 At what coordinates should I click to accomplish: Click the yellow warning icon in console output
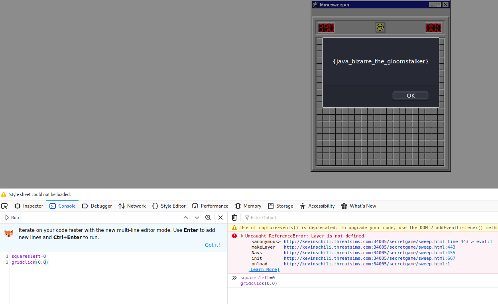point(234,228)
